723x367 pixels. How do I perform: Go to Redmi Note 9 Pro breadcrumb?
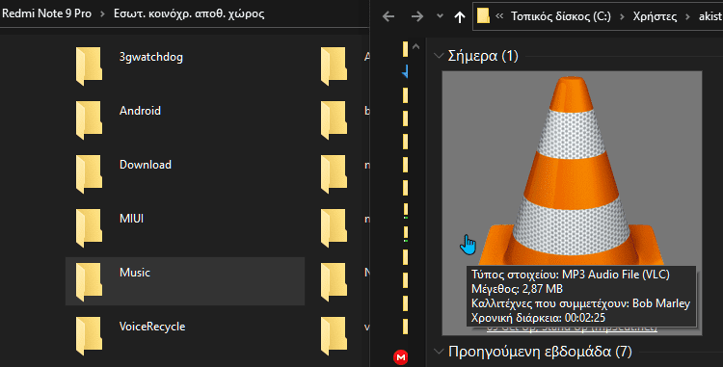click(x=46, y=13)
